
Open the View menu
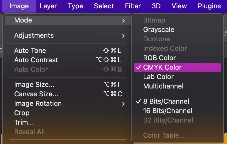pos(179,6)
